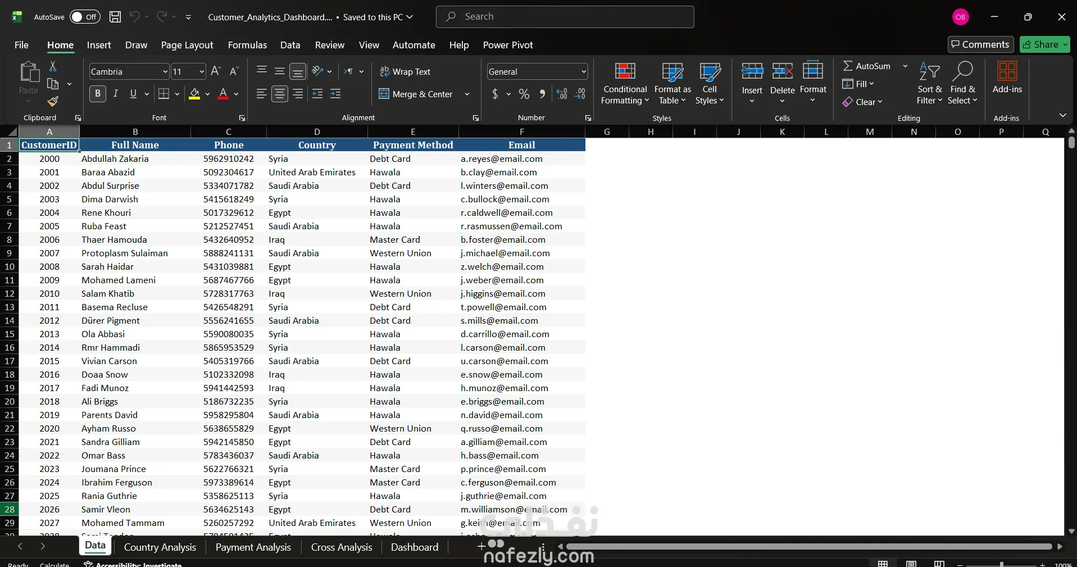This screenshot has width=1077, height=567.
Task: Expand Merge & Center options arrow
Action: (467, 94)
